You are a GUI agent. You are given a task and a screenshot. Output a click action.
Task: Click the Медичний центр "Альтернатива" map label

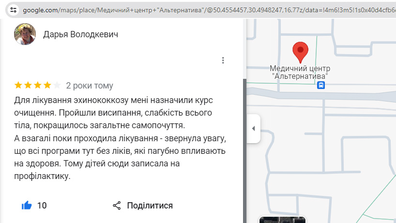click(x=300, y=72)
